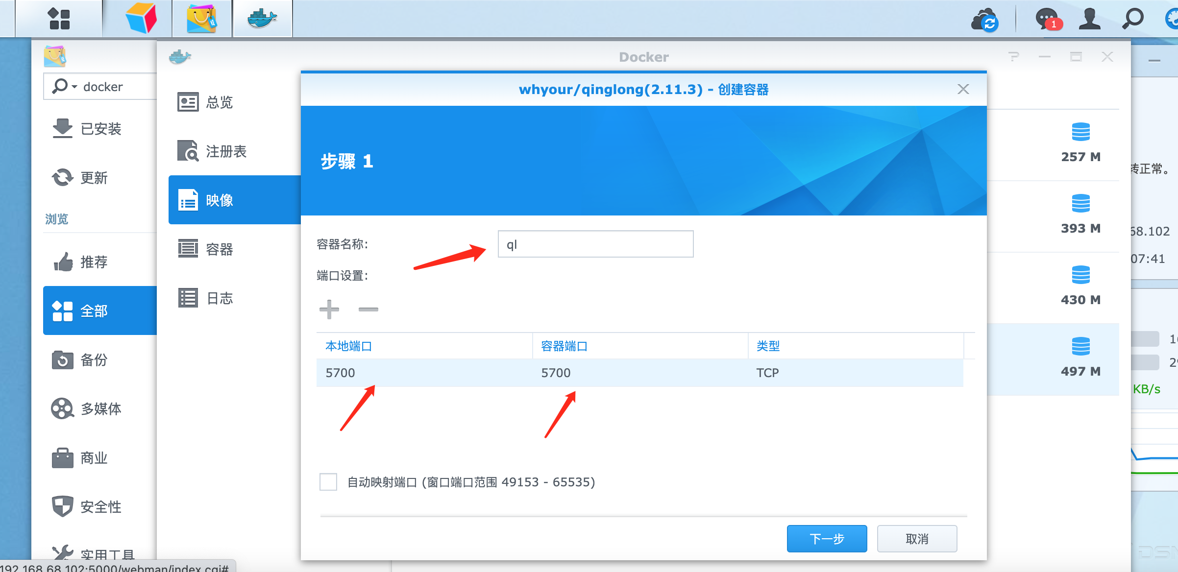This screenshot has width=1178, height=572.
Task: Click the 393 M image database icon
Action: point(1081,203)
